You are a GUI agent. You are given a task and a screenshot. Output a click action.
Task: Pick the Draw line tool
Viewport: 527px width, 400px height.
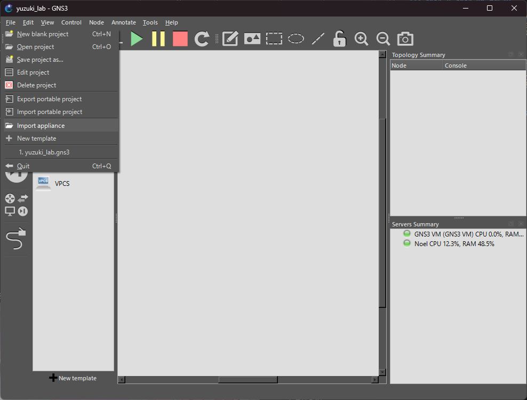318,39
